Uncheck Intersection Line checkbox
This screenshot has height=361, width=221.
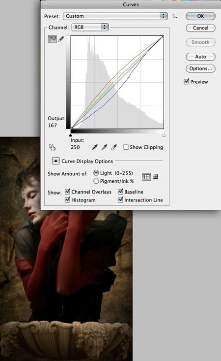pos(120,199)
